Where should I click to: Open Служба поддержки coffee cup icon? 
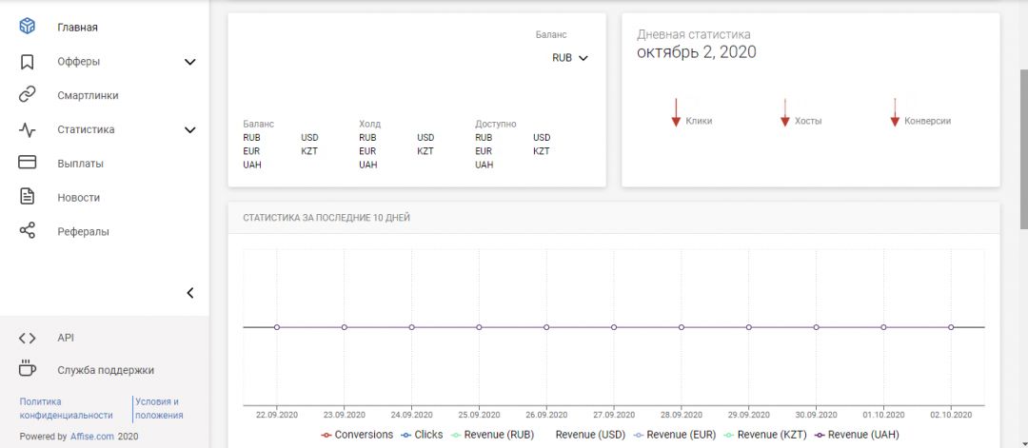(x=28, y=370)
